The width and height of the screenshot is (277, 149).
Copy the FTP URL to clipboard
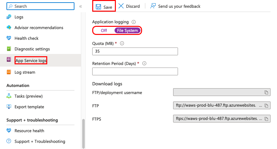[266, 106]
